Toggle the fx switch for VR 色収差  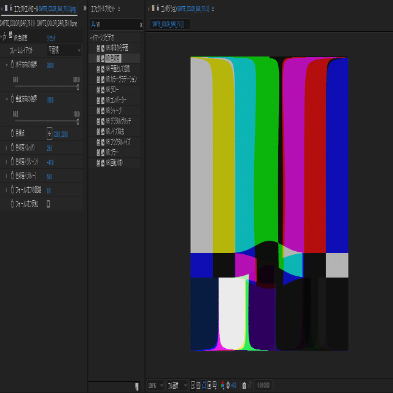[x=5, y=37]
